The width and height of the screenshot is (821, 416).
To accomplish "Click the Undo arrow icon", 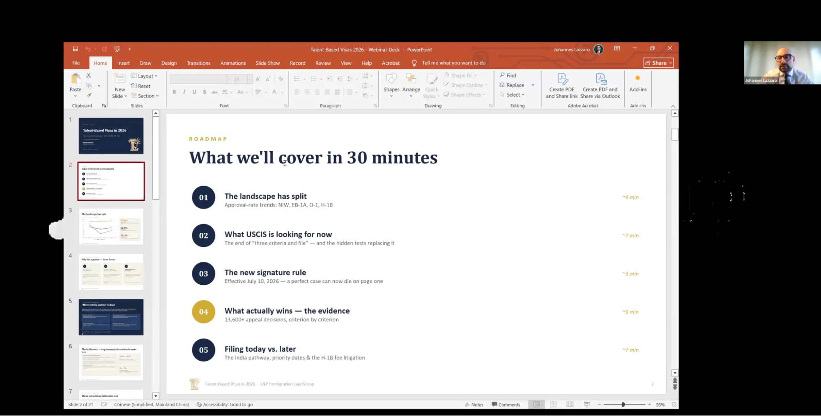I will (87, 49).
